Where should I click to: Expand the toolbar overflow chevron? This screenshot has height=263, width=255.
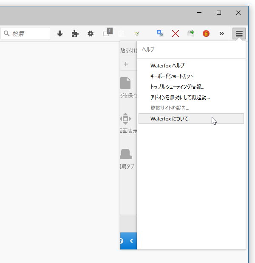pyautogui.click(x=221, y=34)
